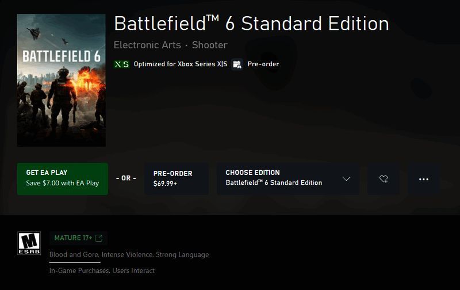The width and height of the screenshot is (460, 290).
Task: Click the Battlefield™ 6 Standard Edition page title
Action: [251, 24]
